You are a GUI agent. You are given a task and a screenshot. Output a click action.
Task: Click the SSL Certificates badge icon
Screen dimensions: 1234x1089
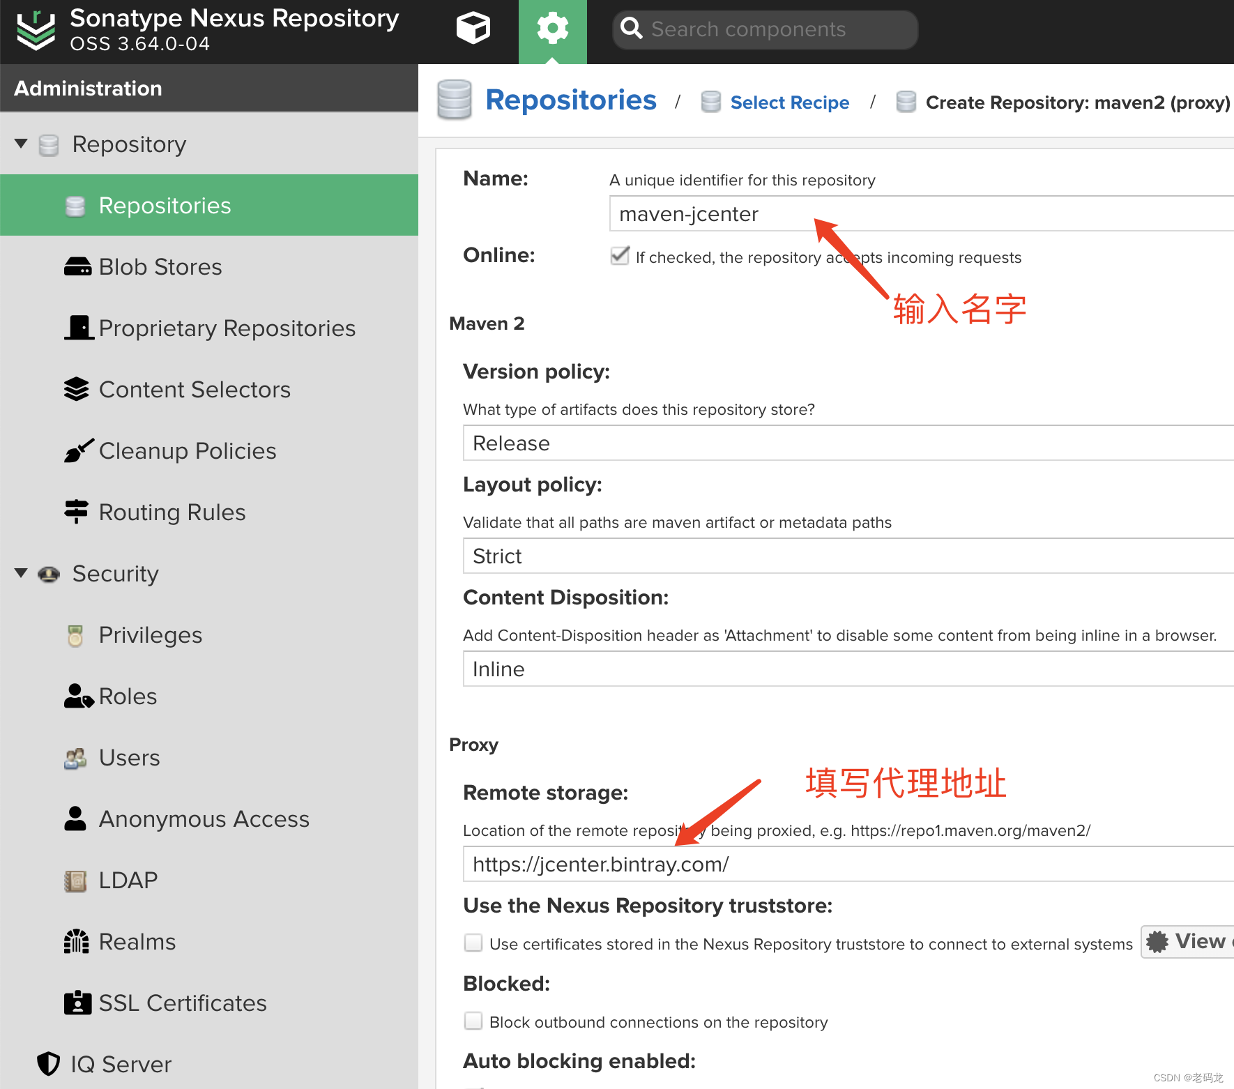[77, 1003]
